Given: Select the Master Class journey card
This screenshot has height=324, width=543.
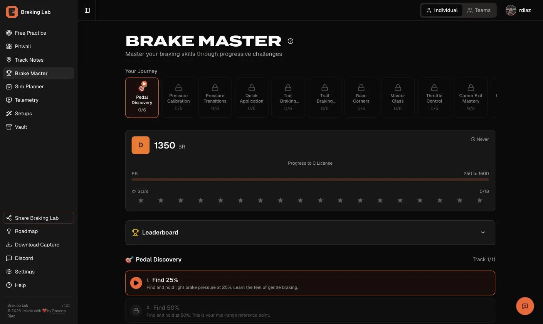Looking at the screenshot, I should pyautogui.click(x=398, y=98).
